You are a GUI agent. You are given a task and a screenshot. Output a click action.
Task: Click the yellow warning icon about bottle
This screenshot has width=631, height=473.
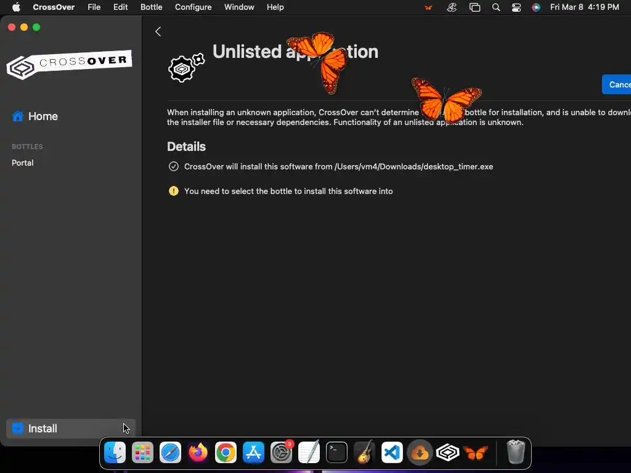click(173, 191)
